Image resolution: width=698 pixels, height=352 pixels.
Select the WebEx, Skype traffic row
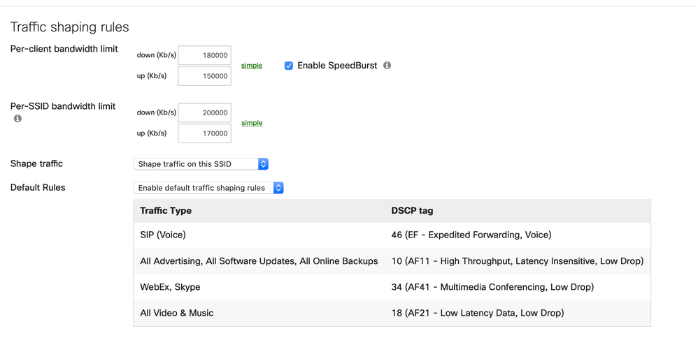pyautogui.click(x=392, y=287)
